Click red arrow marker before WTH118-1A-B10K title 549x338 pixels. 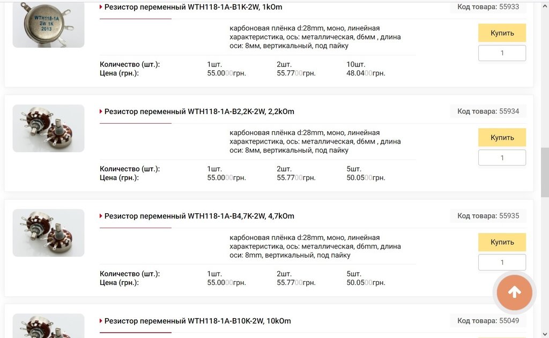click(x=101, y=321)
